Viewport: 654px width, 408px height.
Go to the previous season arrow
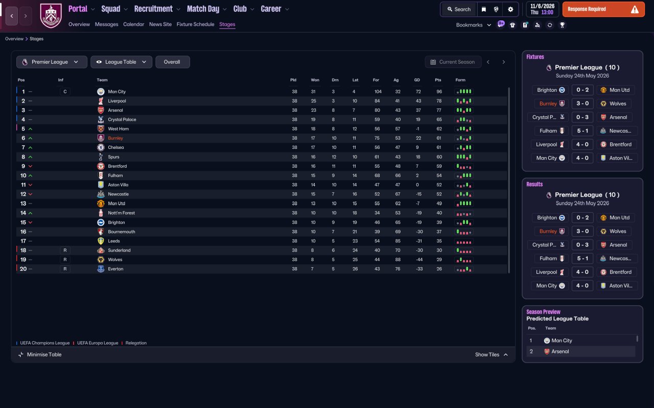[x=488, y=62]
